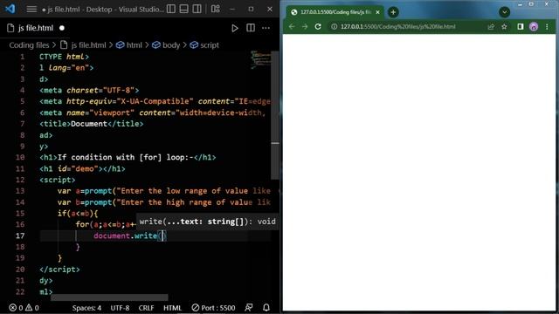Click the opening script tag on line 12

(58, 180)
